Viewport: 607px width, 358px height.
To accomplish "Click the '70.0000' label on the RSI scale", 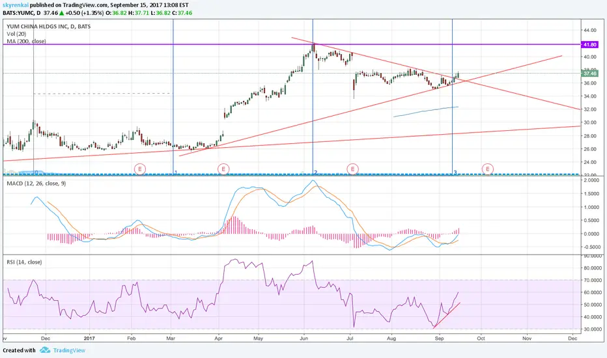I will pos(592,280).
